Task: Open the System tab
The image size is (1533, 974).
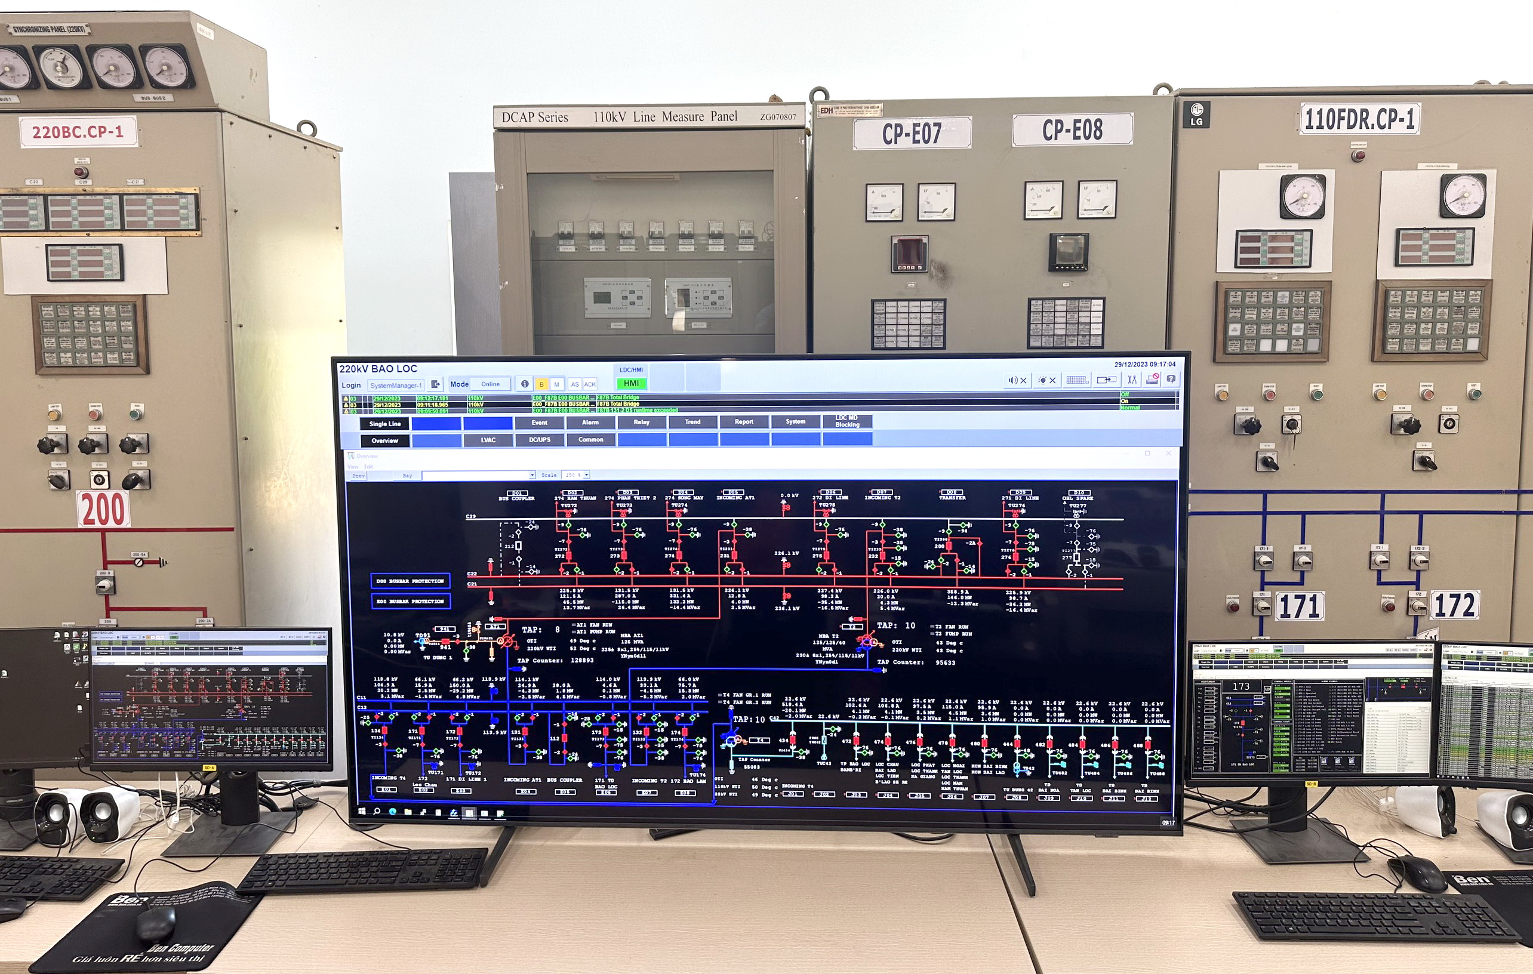Action: point(796,421)
